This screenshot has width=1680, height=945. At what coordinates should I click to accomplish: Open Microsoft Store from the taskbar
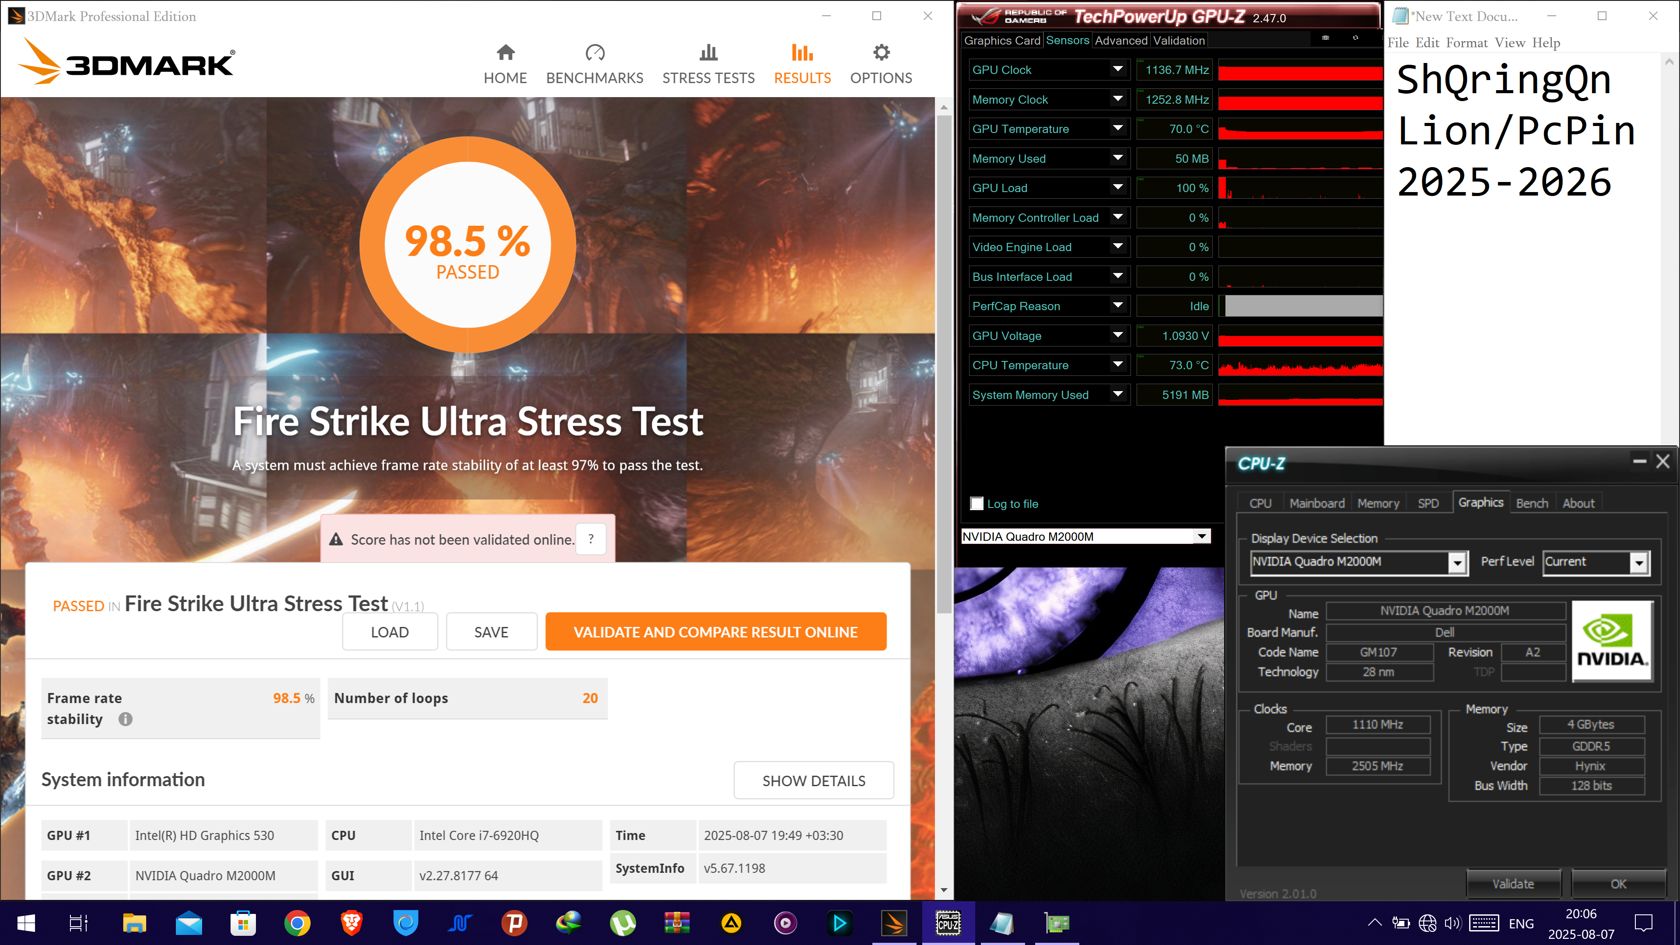pyautogui.click(x=243, y=923)
